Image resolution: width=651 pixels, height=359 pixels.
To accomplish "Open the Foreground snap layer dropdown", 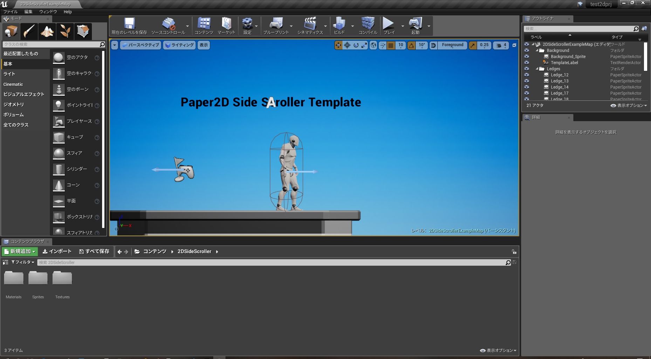I will [x=452, y=45].
